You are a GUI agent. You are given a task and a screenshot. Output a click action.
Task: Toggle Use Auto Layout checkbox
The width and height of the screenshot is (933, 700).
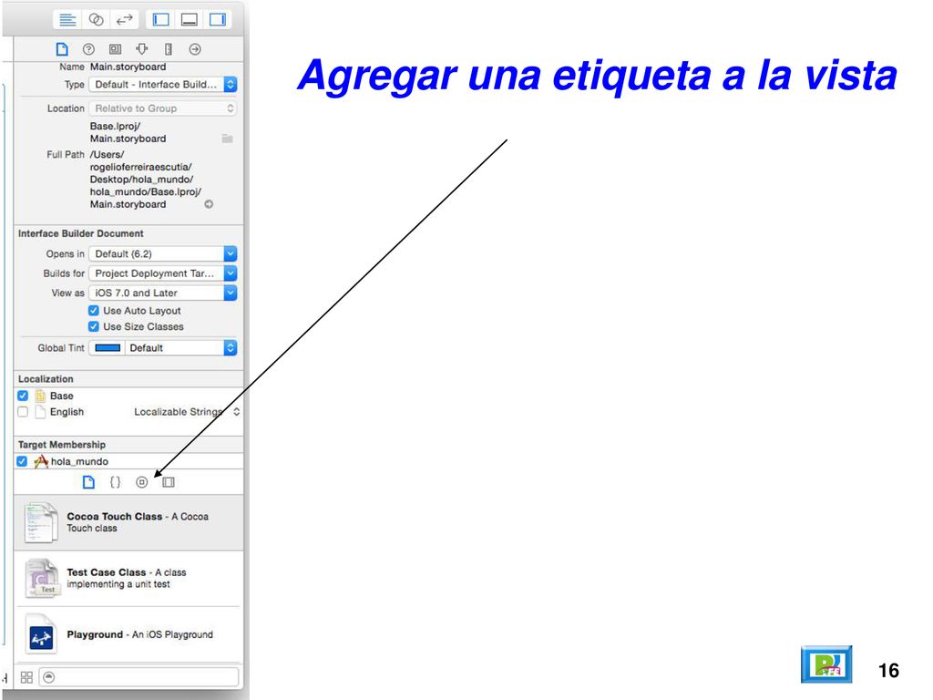pos(94,311)
